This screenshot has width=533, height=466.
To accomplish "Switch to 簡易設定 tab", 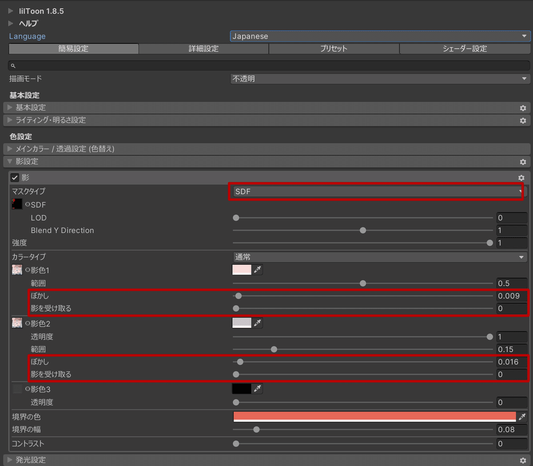I will click(74, 48).
